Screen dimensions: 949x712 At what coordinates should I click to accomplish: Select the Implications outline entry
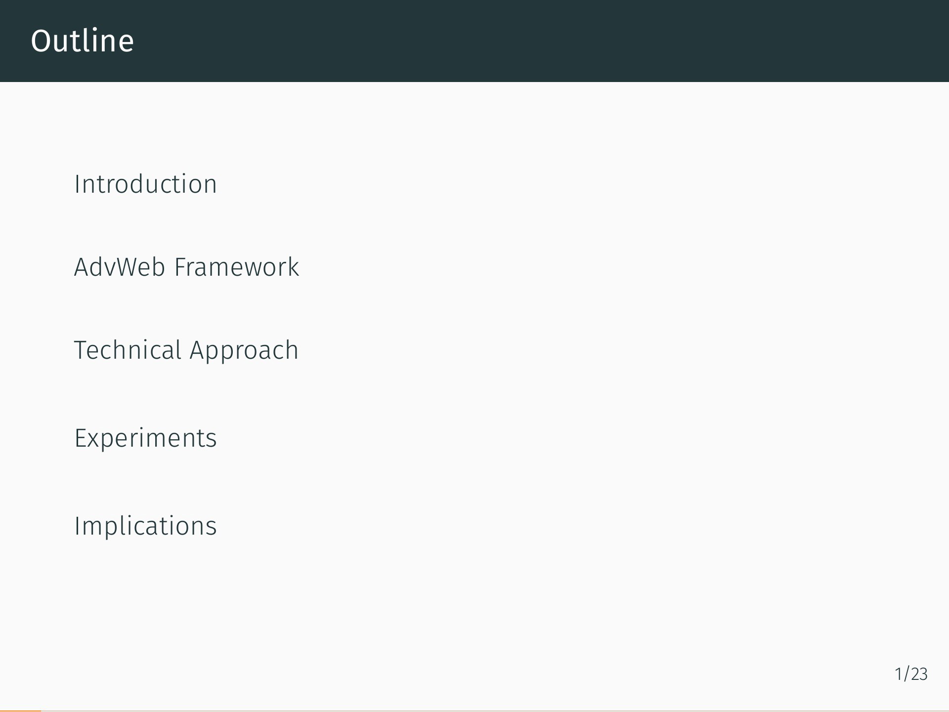pos(145,526)
